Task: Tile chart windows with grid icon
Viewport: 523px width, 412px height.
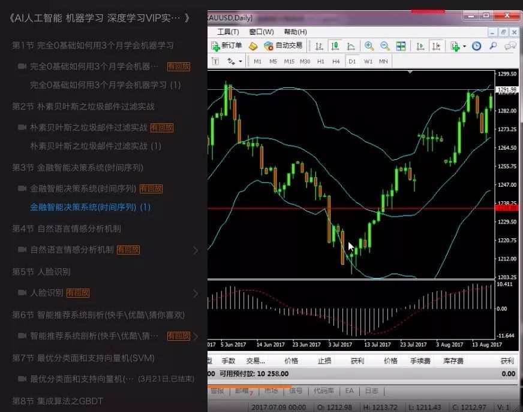Action: click(x=401, y=46)
